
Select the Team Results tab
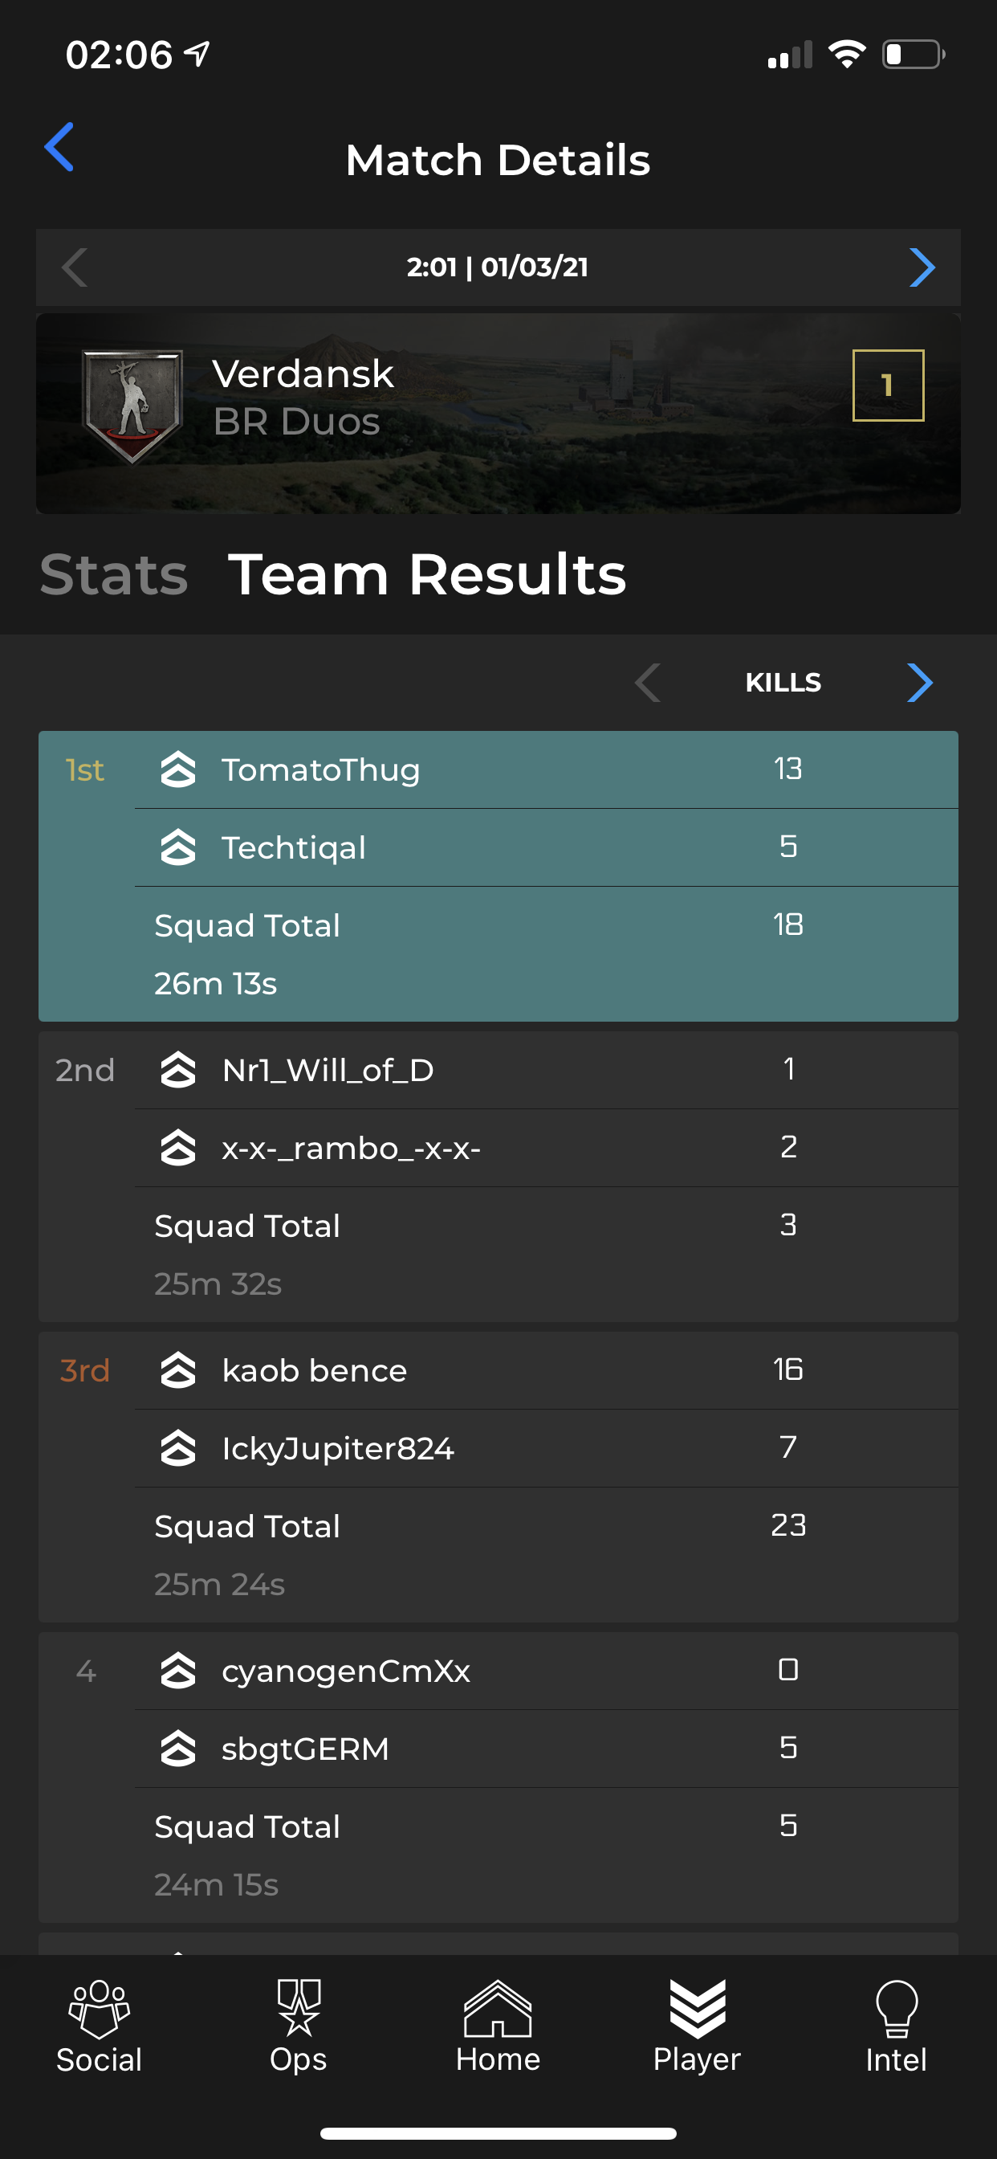tap(427, 575)
